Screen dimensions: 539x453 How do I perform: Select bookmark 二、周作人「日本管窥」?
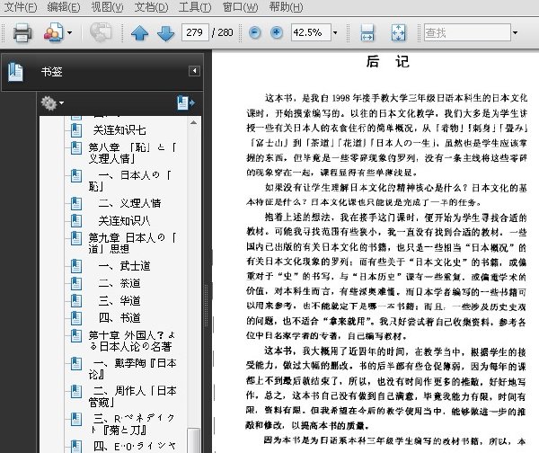click(133, 396)
